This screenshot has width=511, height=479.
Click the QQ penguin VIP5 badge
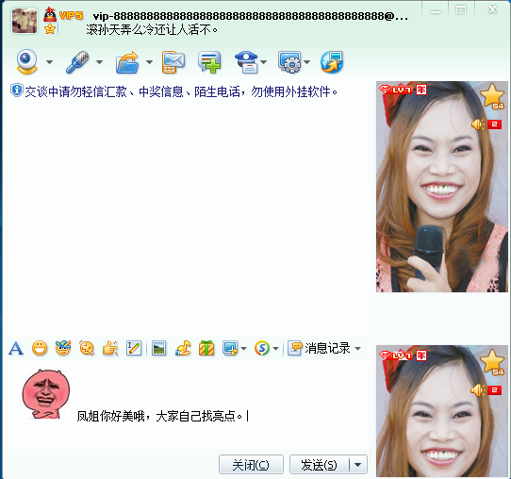[63, 15]
